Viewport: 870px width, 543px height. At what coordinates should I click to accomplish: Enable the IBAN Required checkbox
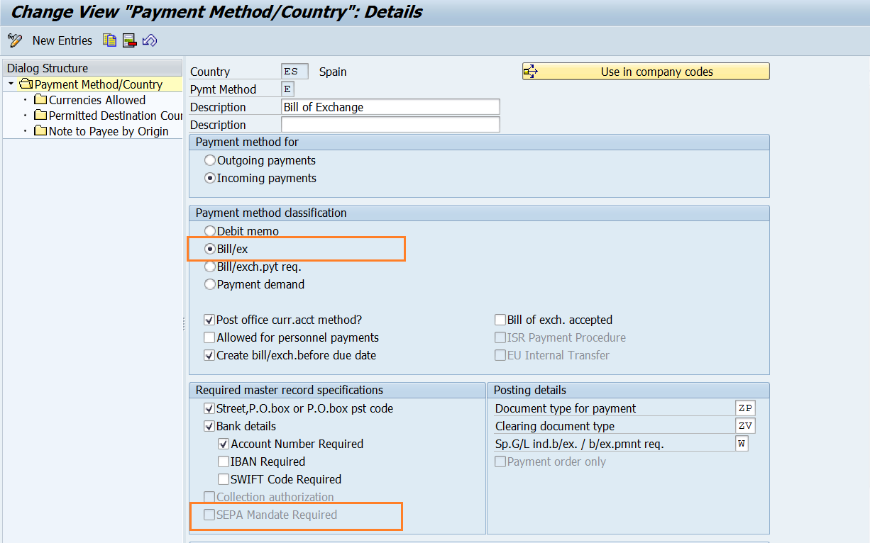[224, 461]
